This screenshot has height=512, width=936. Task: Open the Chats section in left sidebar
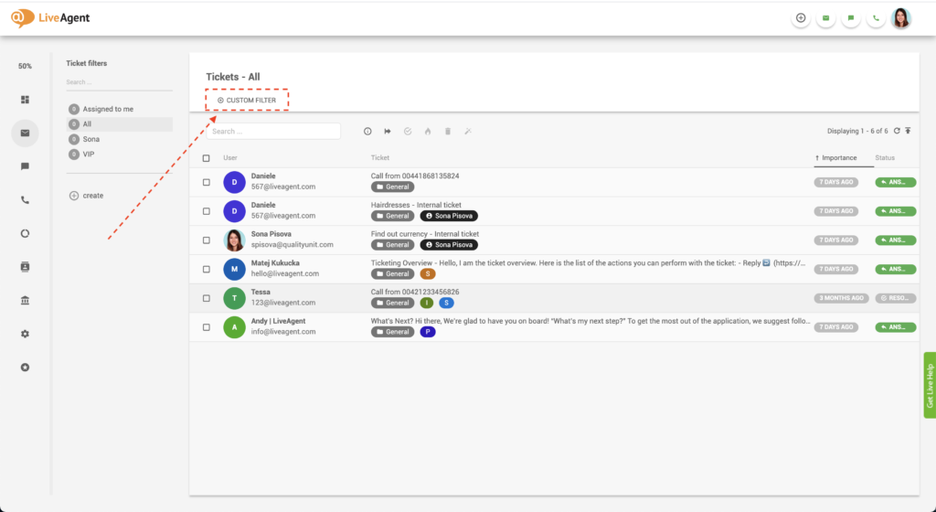(26, 166)
